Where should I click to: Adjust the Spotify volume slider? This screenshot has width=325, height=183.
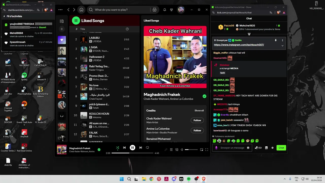click(191, 150)
